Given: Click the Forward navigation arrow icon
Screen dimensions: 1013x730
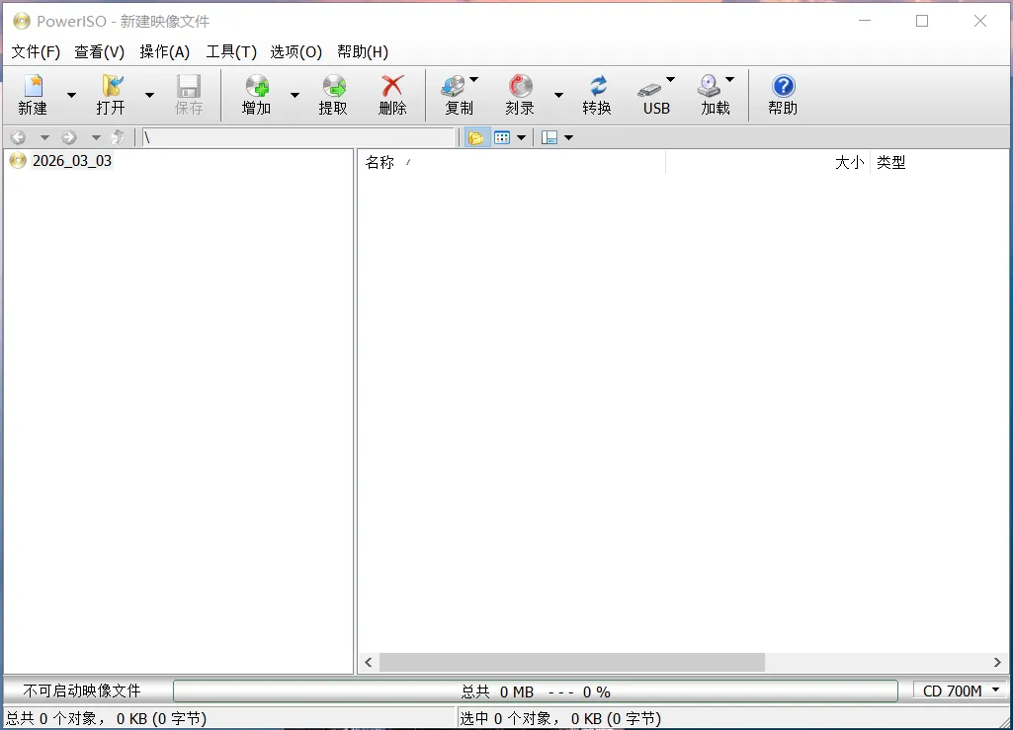Looking at the screenshot, I should click(69, 137).
